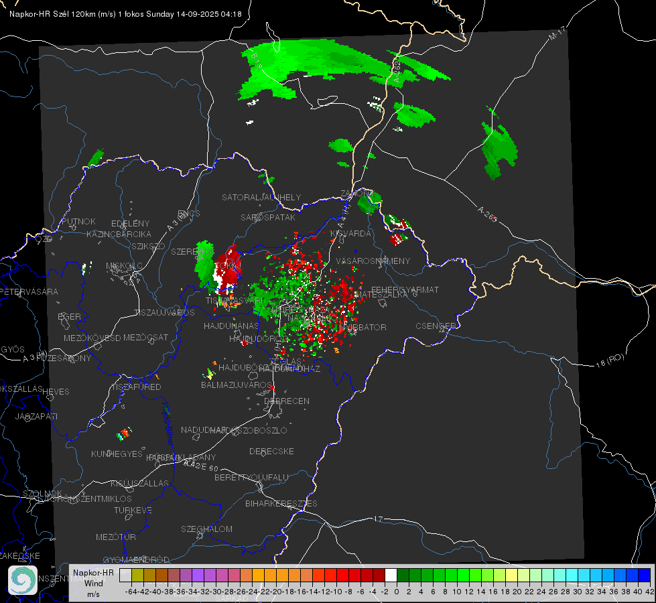Click the CSENGER label
This screenshot has height=603, width=656.
point(436,326)
